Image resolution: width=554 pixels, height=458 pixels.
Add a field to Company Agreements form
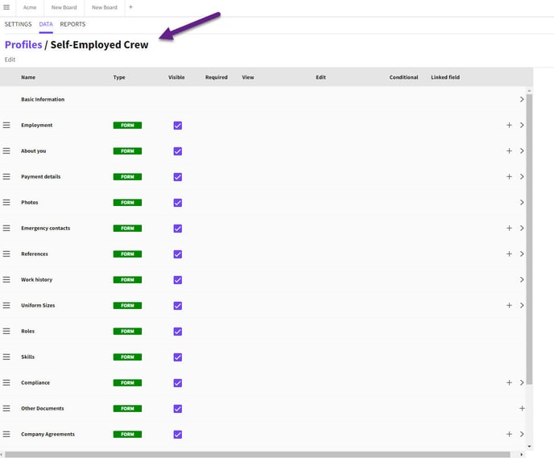[509, 435]
